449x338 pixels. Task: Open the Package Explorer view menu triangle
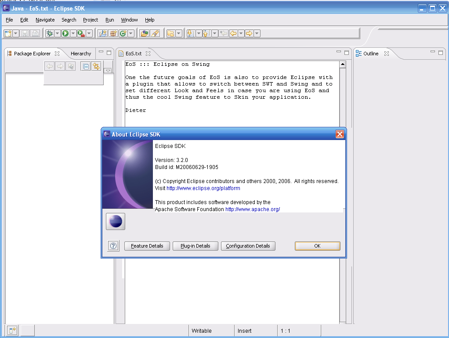coord(108,70)
